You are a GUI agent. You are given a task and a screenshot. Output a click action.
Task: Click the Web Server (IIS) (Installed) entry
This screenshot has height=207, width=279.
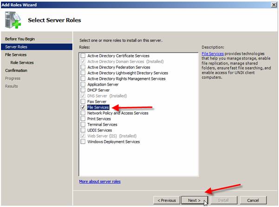(x=112, y=136)
